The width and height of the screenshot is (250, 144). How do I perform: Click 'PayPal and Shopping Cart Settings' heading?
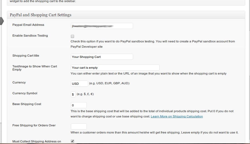click(40, 15)
